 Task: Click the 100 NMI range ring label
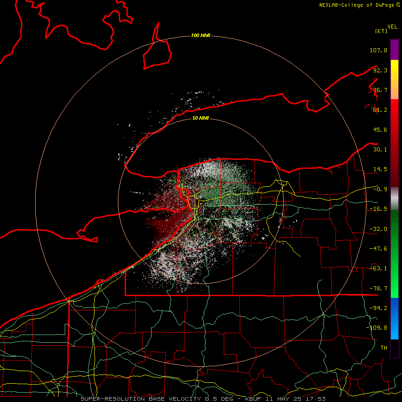(201, 35)
